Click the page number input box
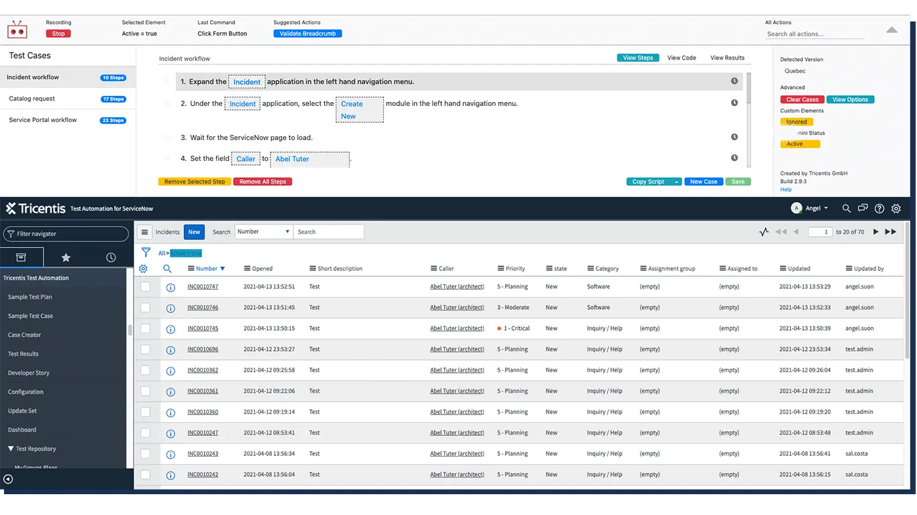The image size is (917, 515). point(820,232)
